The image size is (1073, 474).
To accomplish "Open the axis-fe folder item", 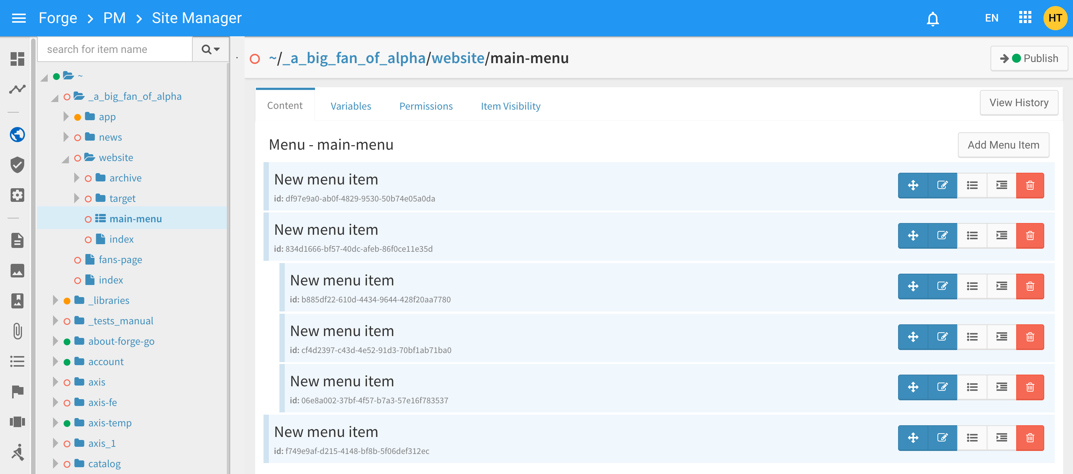I will click(103, 402).
